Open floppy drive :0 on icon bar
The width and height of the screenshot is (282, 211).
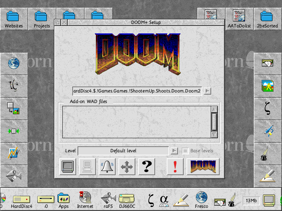point(46,201)
